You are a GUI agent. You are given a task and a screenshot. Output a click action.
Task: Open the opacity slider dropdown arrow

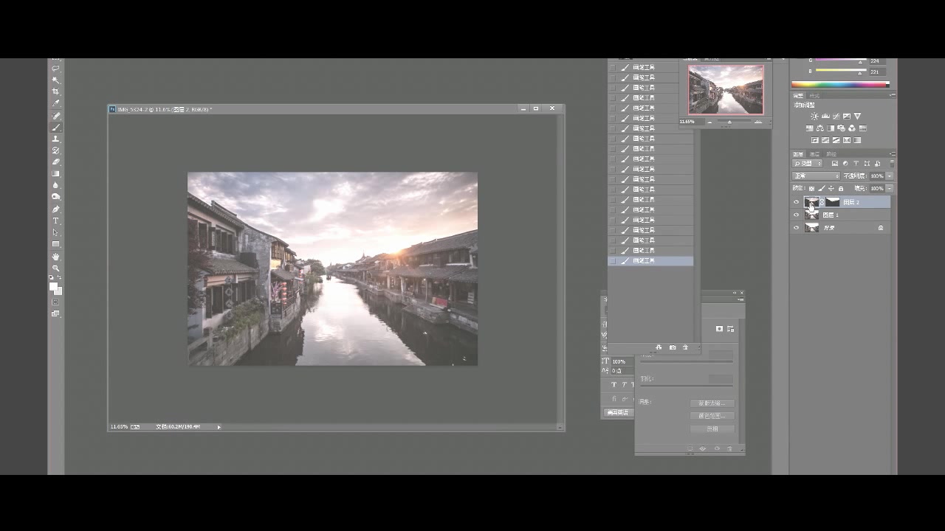coord(890,176)
